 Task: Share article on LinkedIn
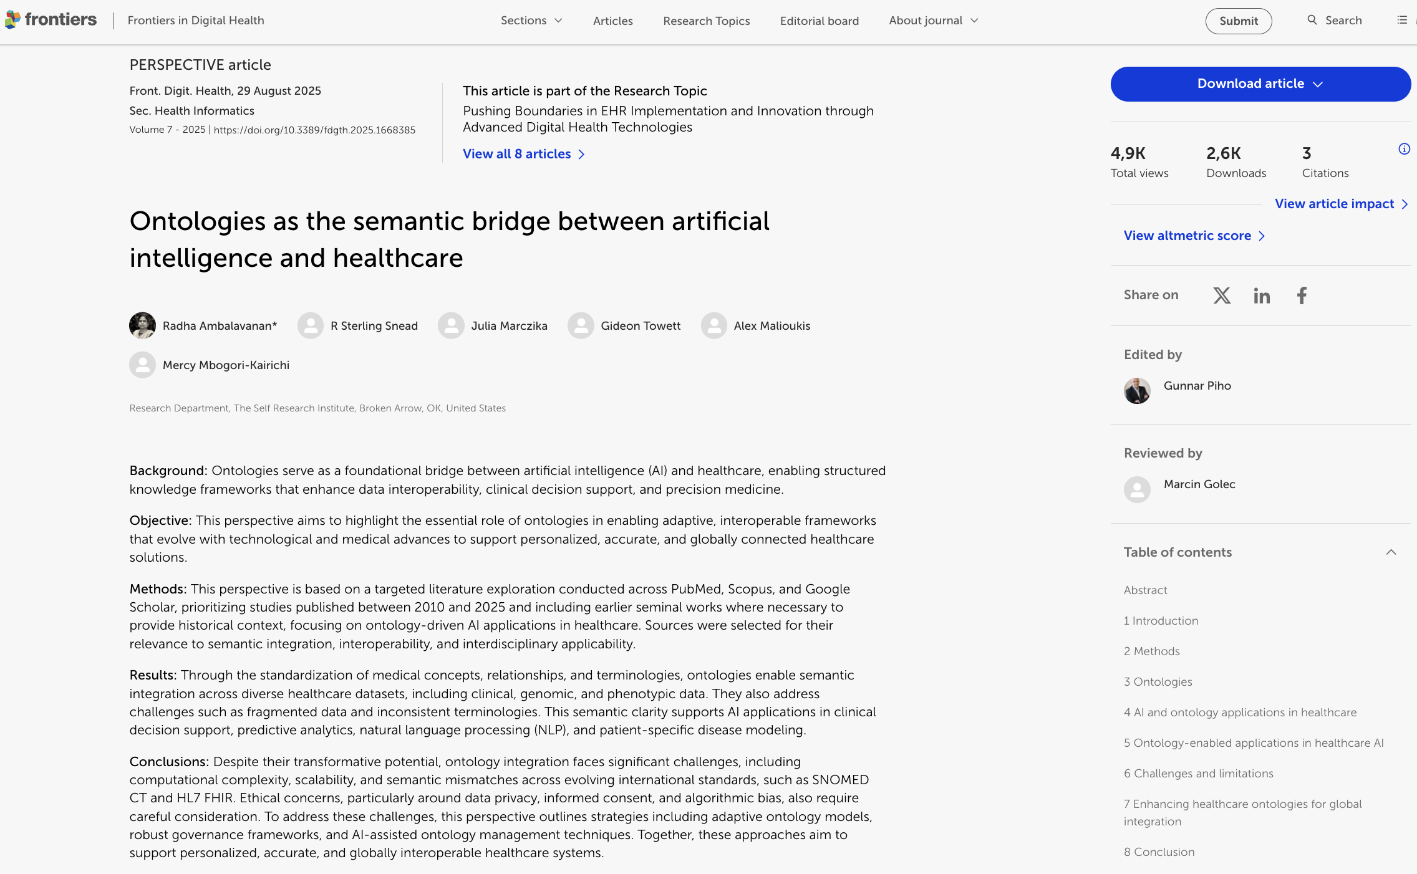pyautogui.click(x=1262, y=295)
